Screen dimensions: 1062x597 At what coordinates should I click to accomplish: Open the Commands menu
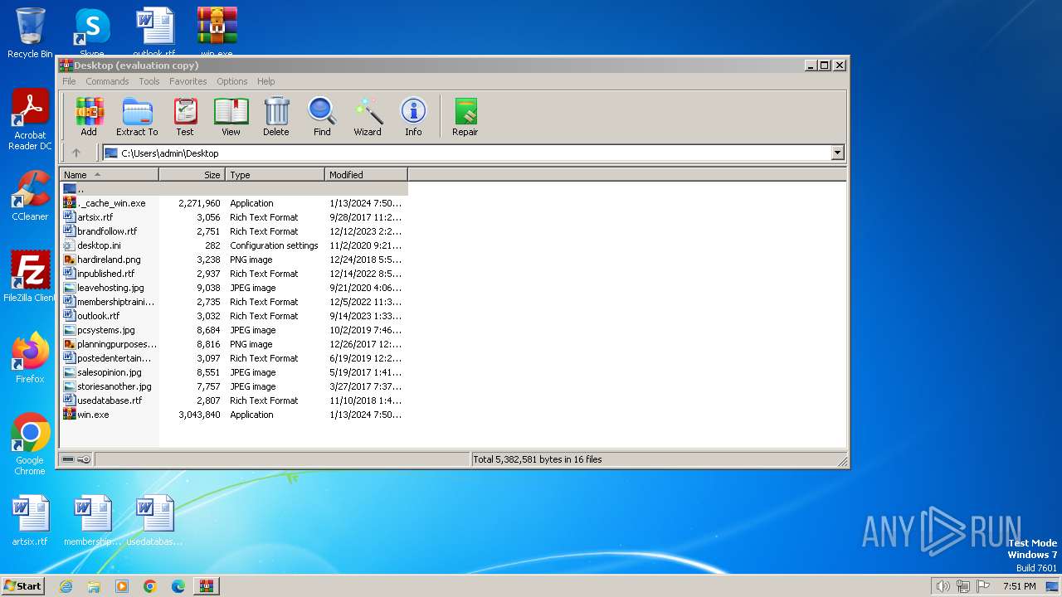pos(107,81)
